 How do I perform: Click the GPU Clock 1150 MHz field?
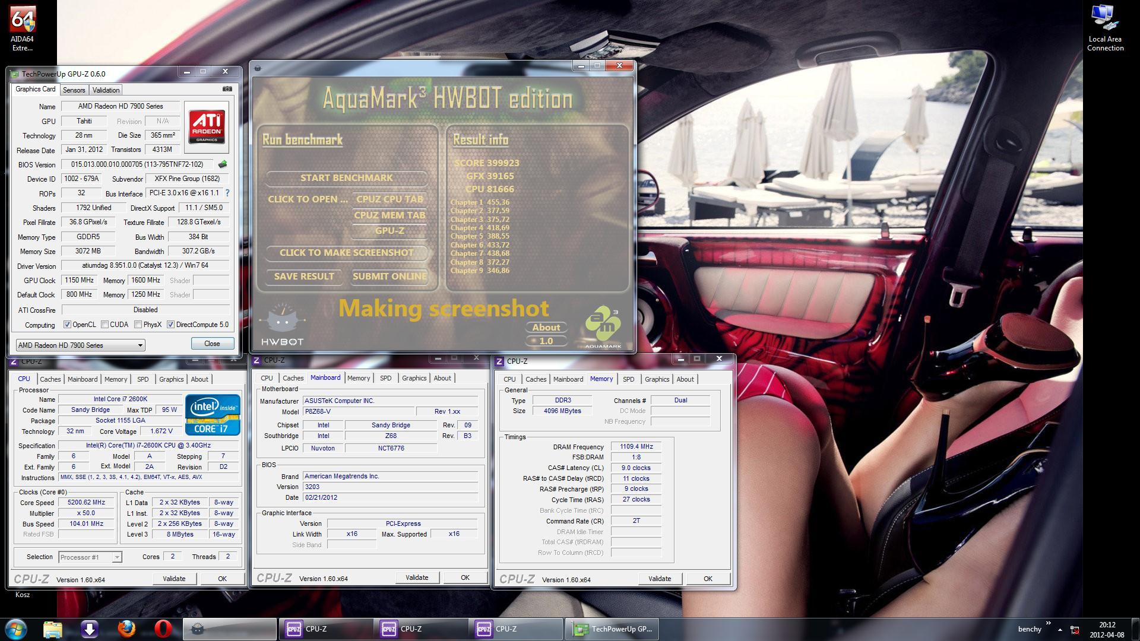coord(80,280)
